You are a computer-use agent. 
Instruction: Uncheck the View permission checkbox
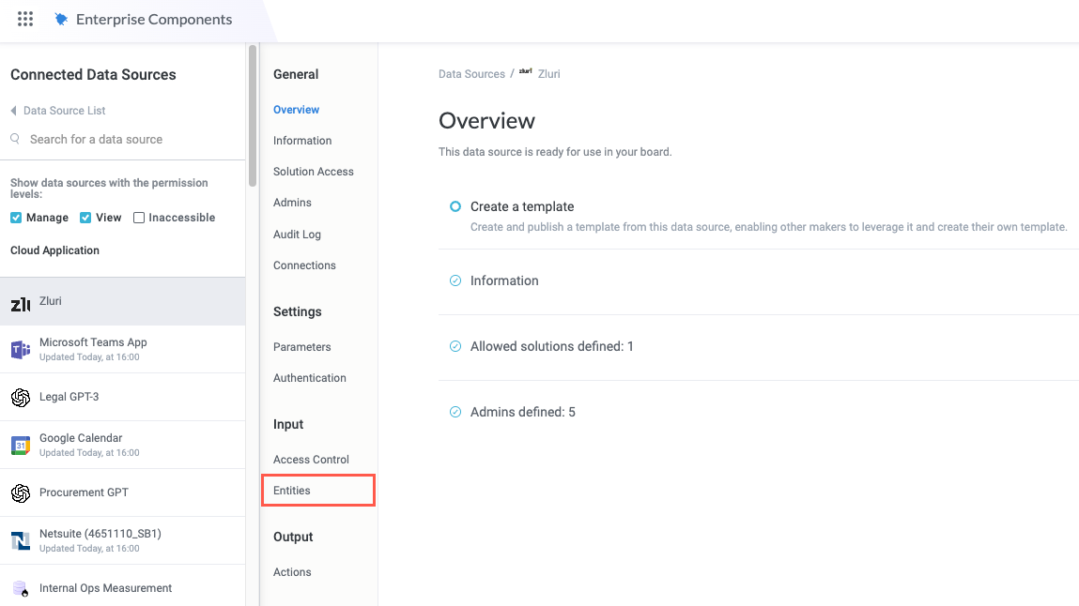85,218
